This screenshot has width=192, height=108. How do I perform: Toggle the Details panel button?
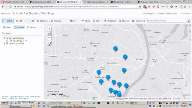[8, 21]
